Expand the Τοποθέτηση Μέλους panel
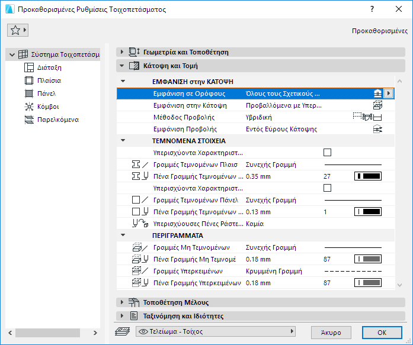The image size is (413, 345). 121,302
